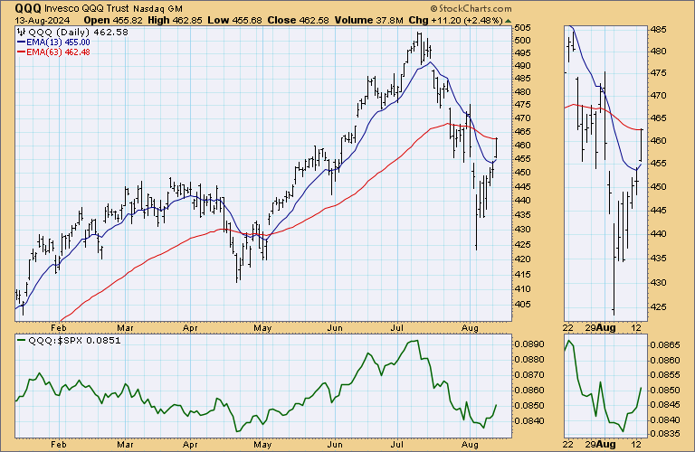Click the QQQ:$SPX 0.0851 legend label
The image size is (695, 452).
pyautogui.click(x=74, y=341)
